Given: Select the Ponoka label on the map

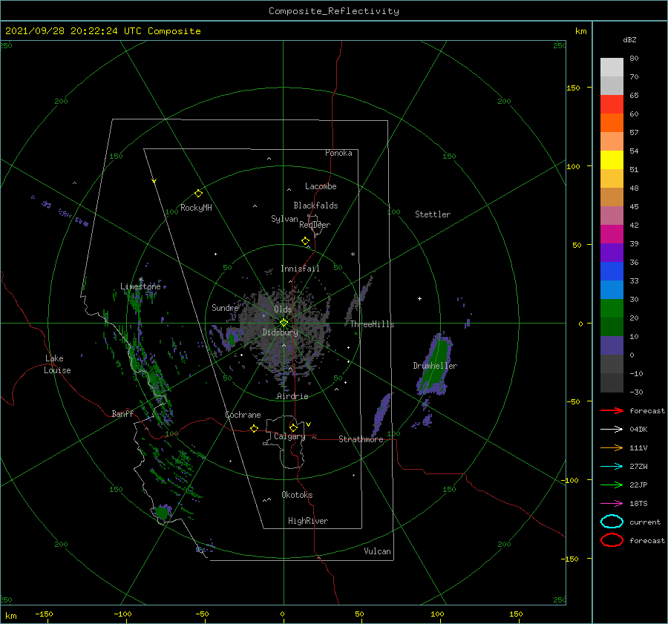Looking at the screenshot, I should (x=338, y=153).
